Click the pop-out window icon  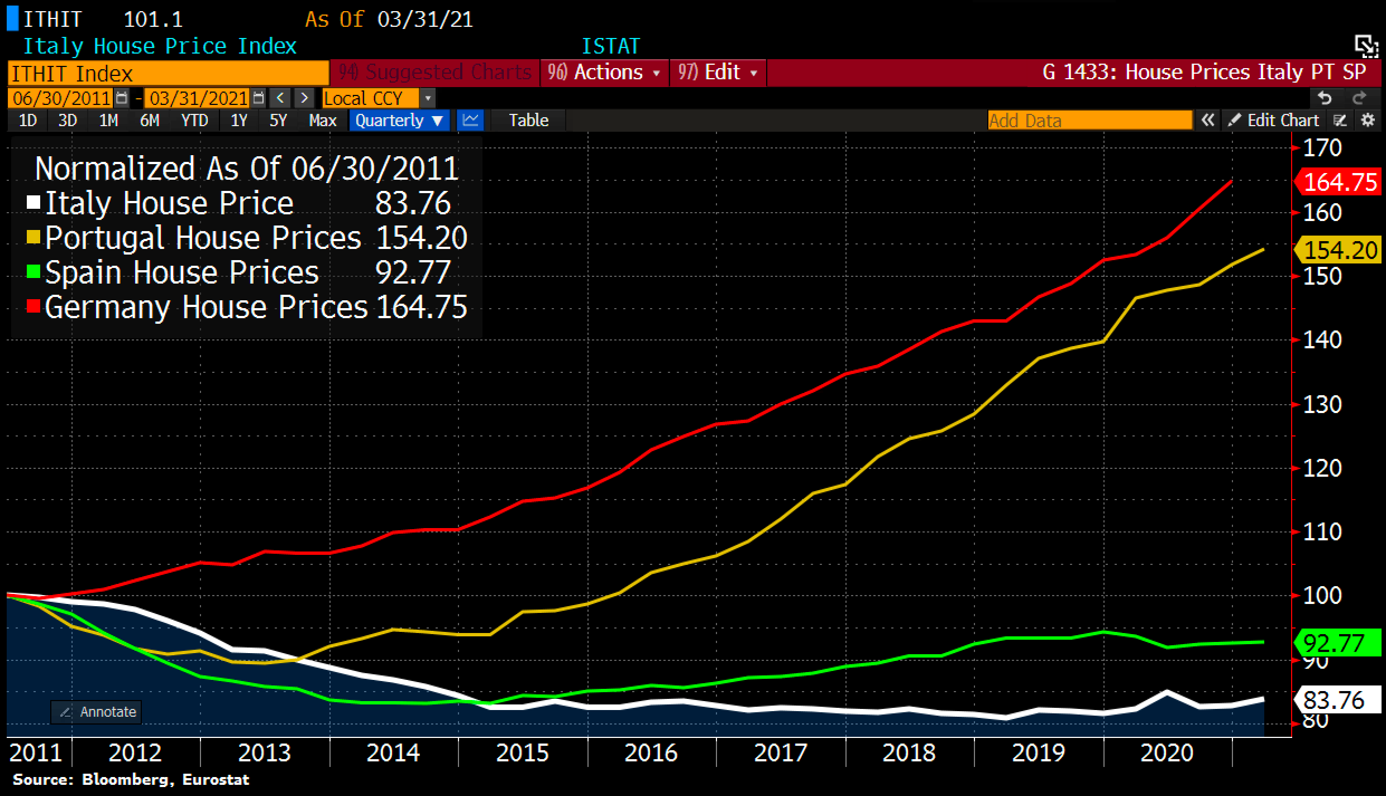(x=1366, y=46)
